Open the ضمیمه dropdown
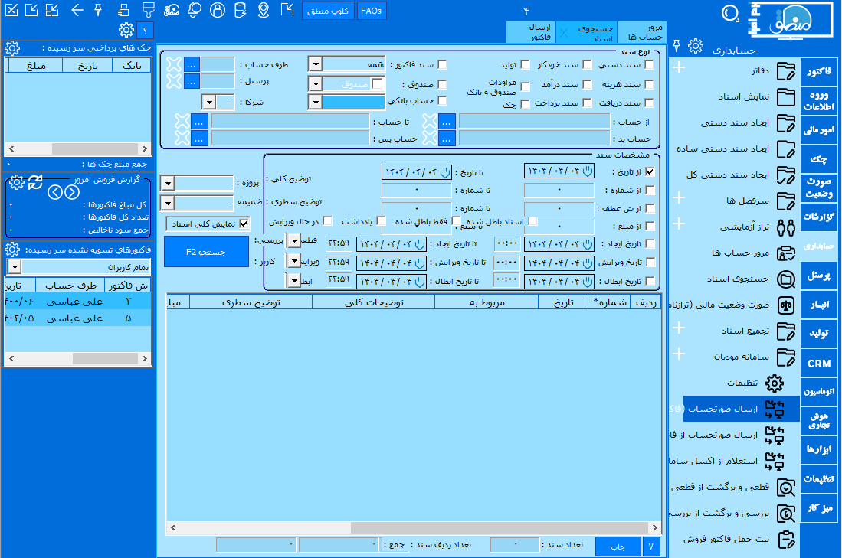842x558 pixels. tap(168, 203)
